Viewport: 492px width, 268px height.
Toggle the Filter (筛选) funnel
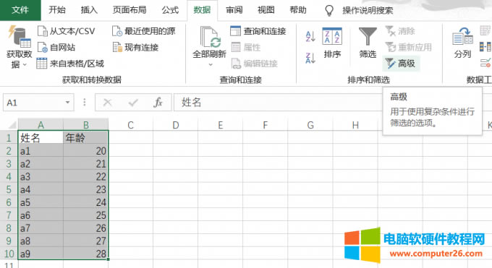tap(368, 43)
